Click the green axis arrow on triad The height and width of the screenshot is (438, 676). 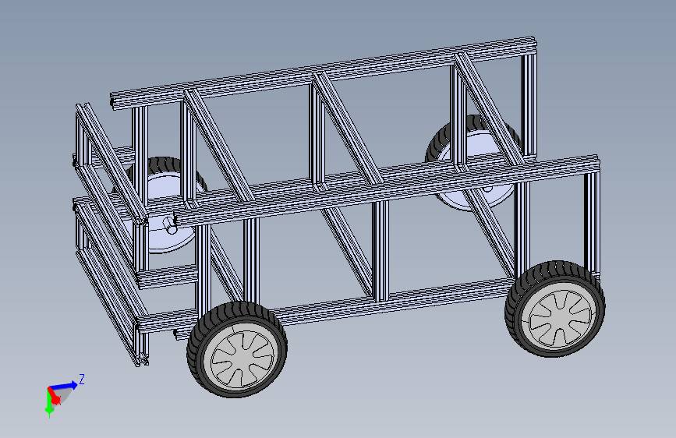pyautogui.click(x=48, y=403)
